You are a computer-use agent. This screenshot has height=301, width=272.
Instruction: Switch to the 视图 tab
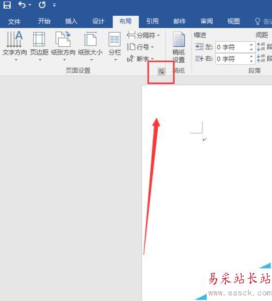pos(233,21)
